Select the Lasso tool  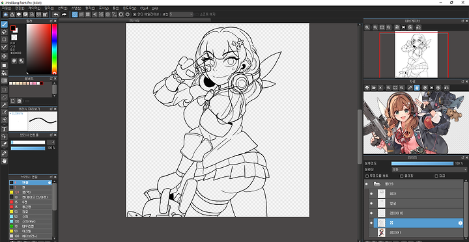click(x=4, y=97)
